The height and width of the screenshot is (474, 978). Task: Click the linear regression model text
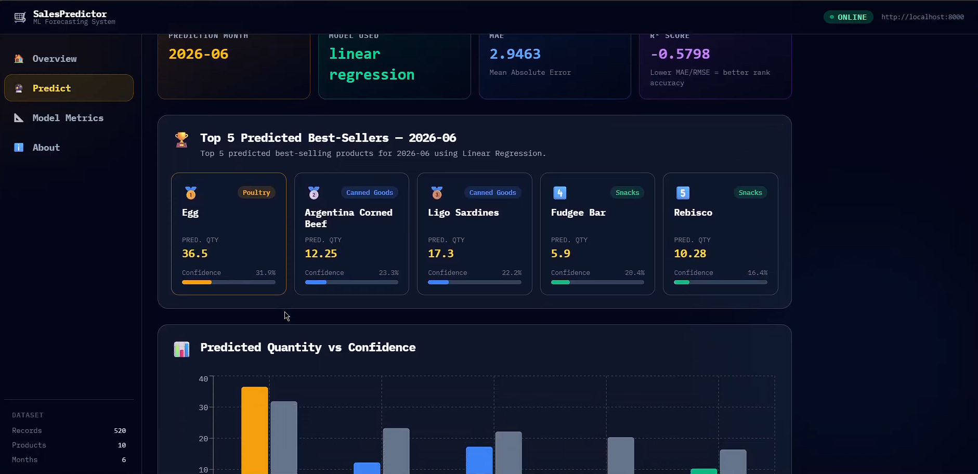372,64
